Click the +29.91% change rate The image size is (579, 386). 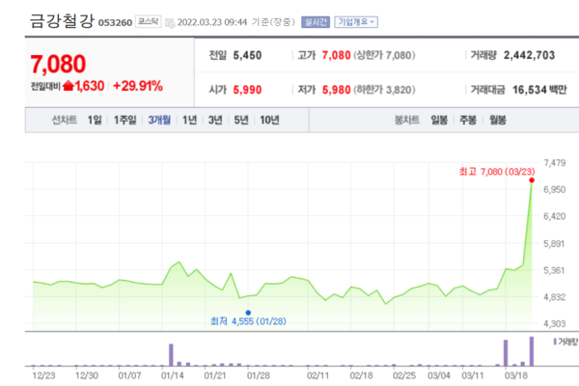click(138, 86)
